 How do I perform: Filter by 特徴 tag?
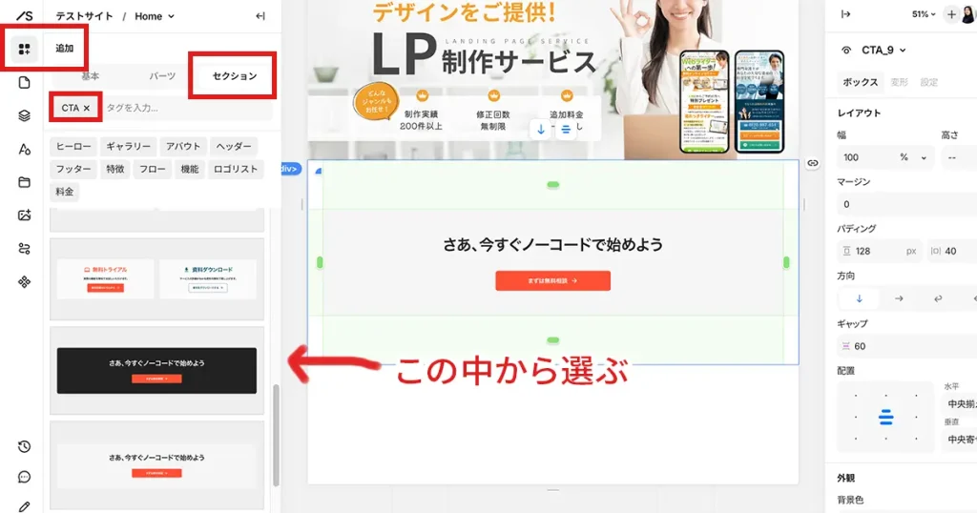[115, 170]
